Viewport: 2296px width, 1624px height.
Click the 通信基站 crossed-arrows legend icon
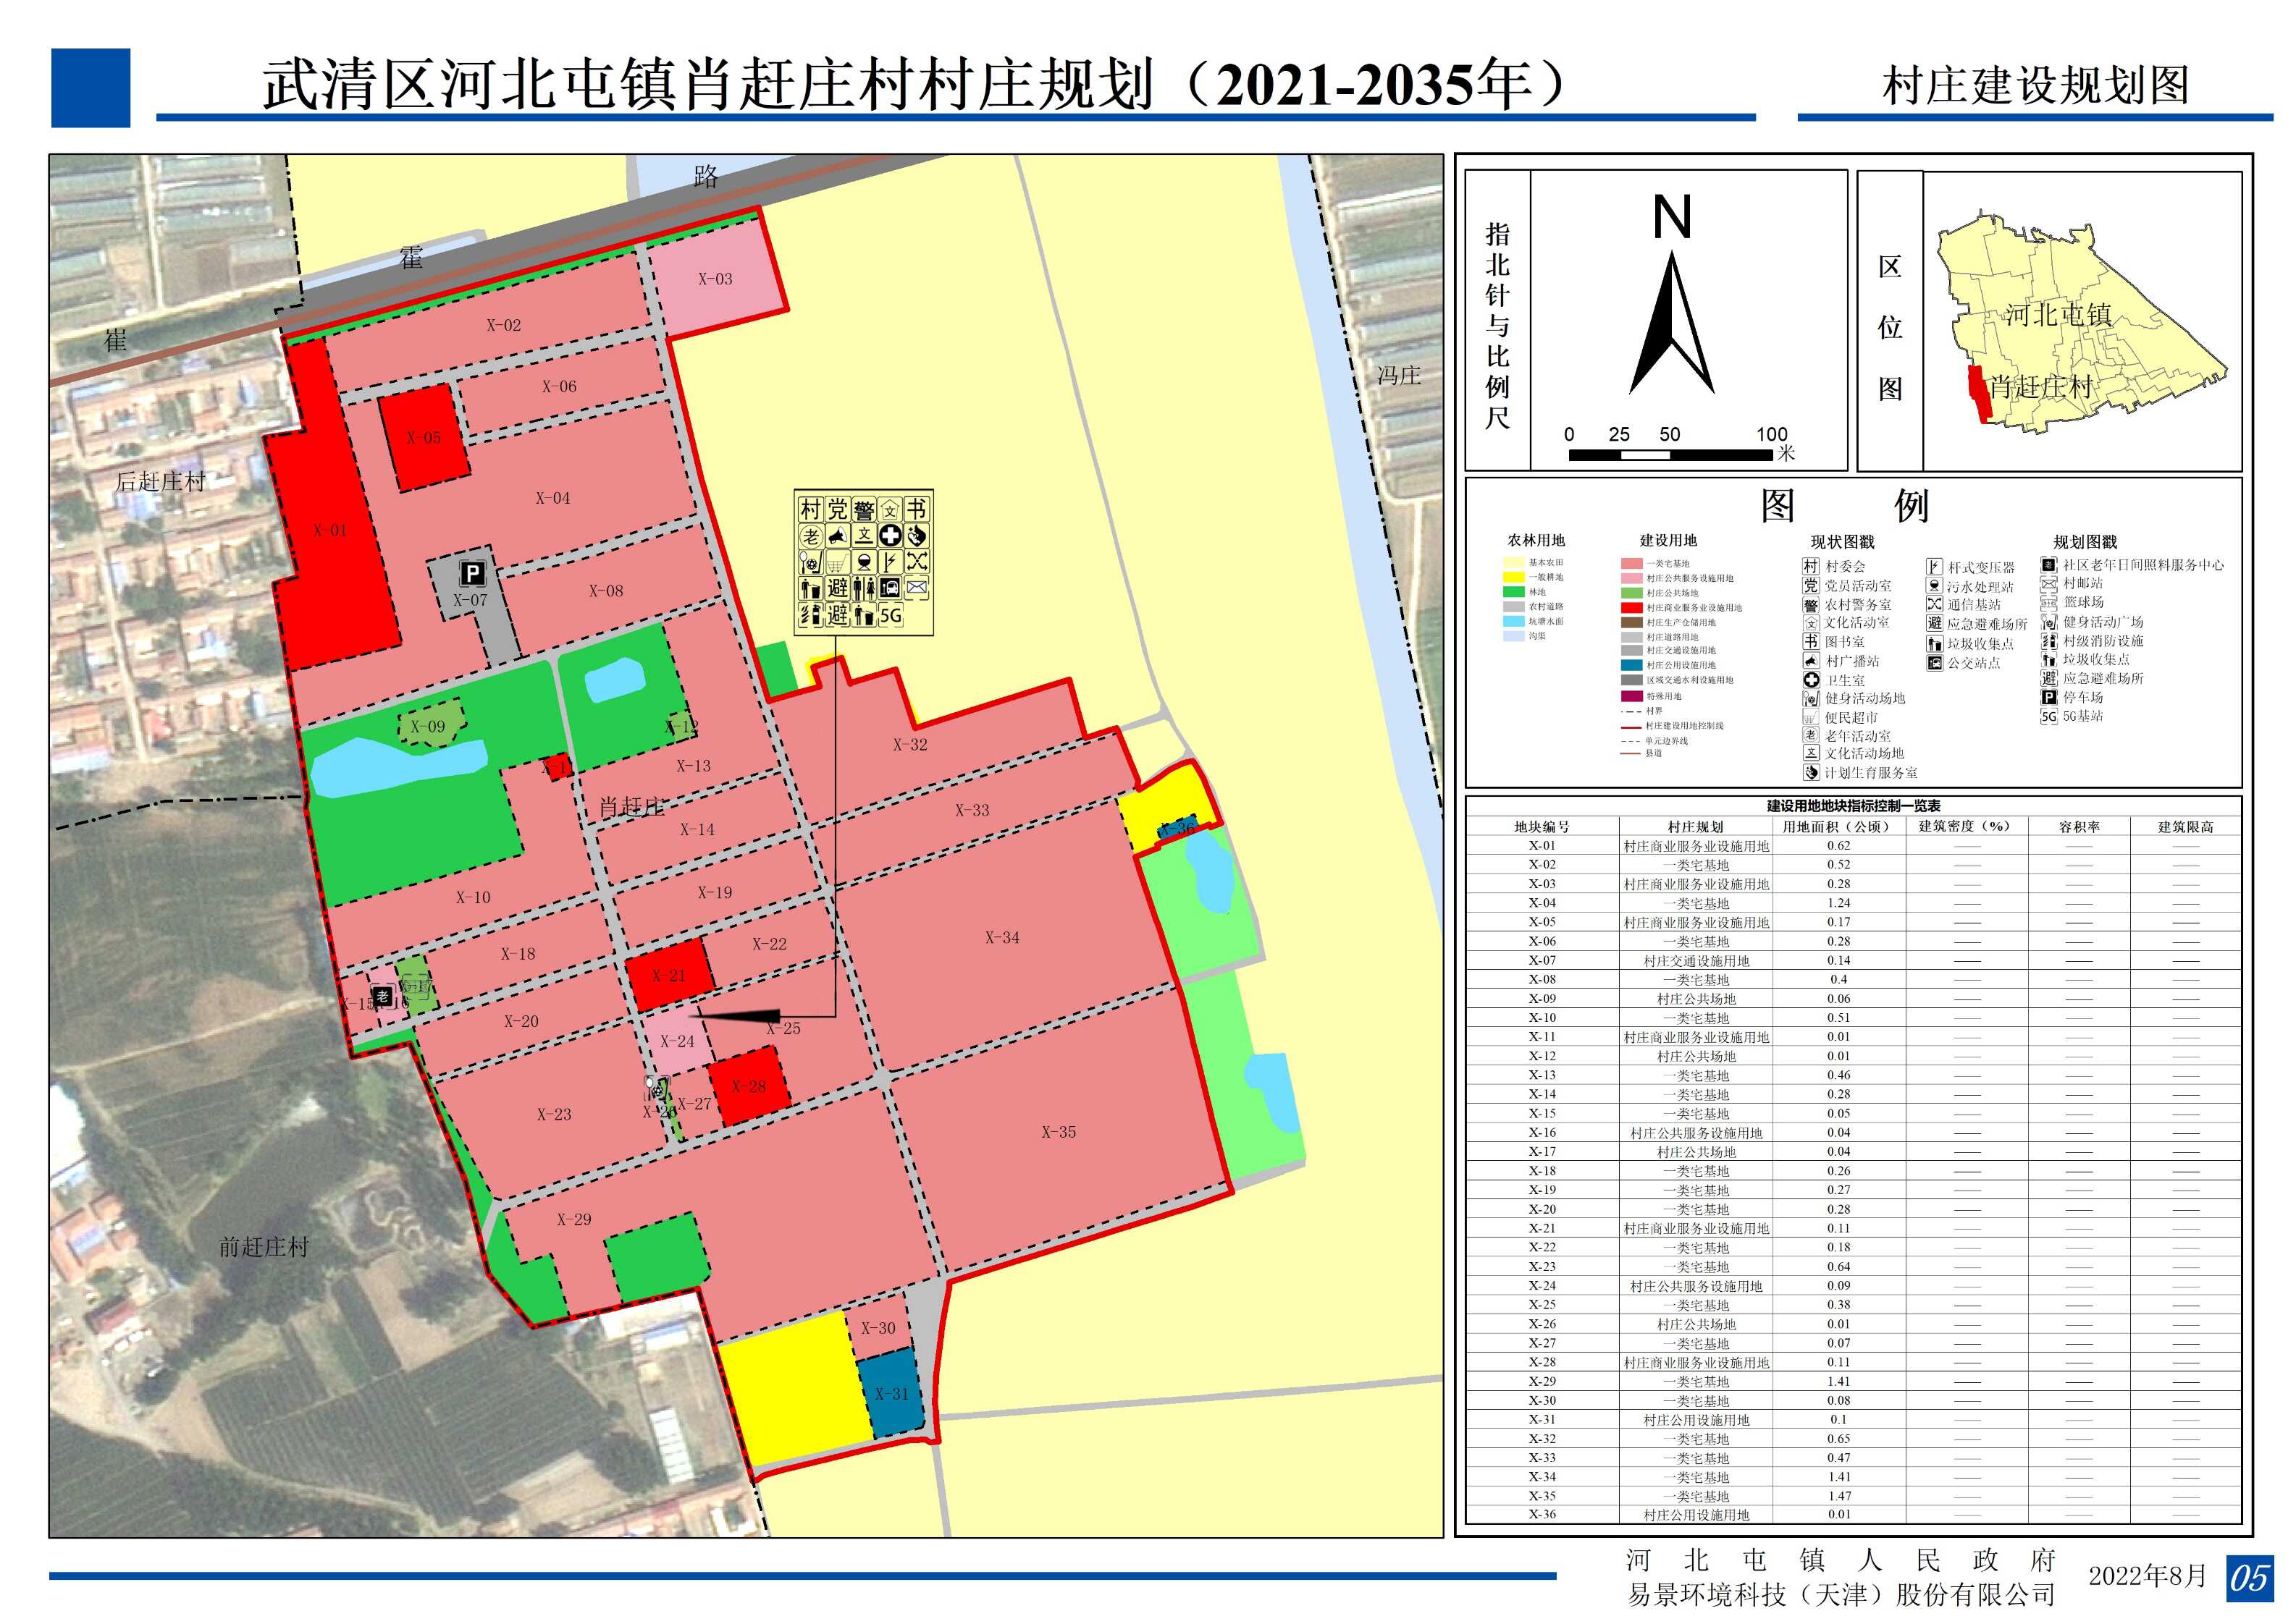1934,604
